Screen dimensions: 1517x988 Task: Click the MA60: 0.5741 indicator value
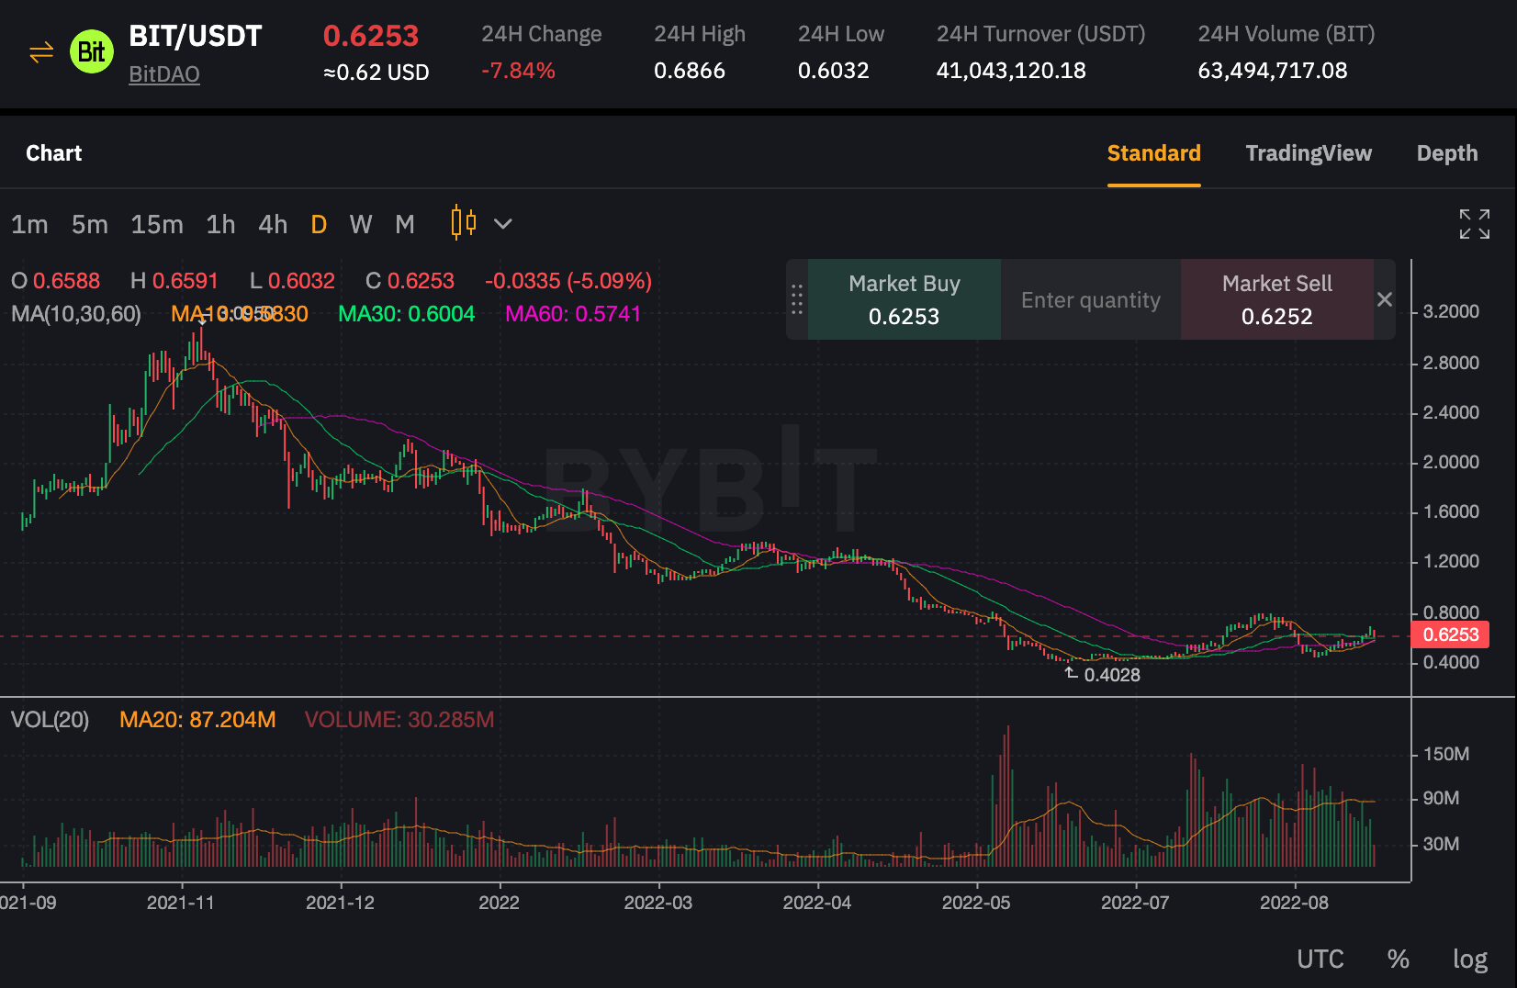click(x=573, y=314)
